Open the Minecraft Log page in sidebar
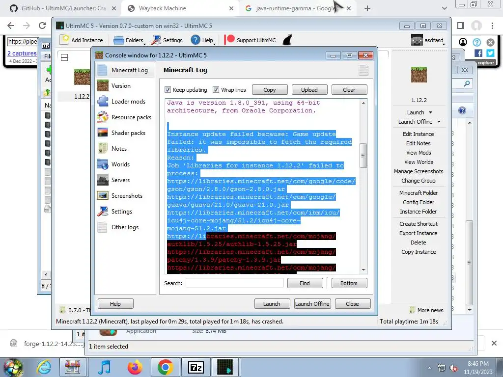 tap(125, 70)
